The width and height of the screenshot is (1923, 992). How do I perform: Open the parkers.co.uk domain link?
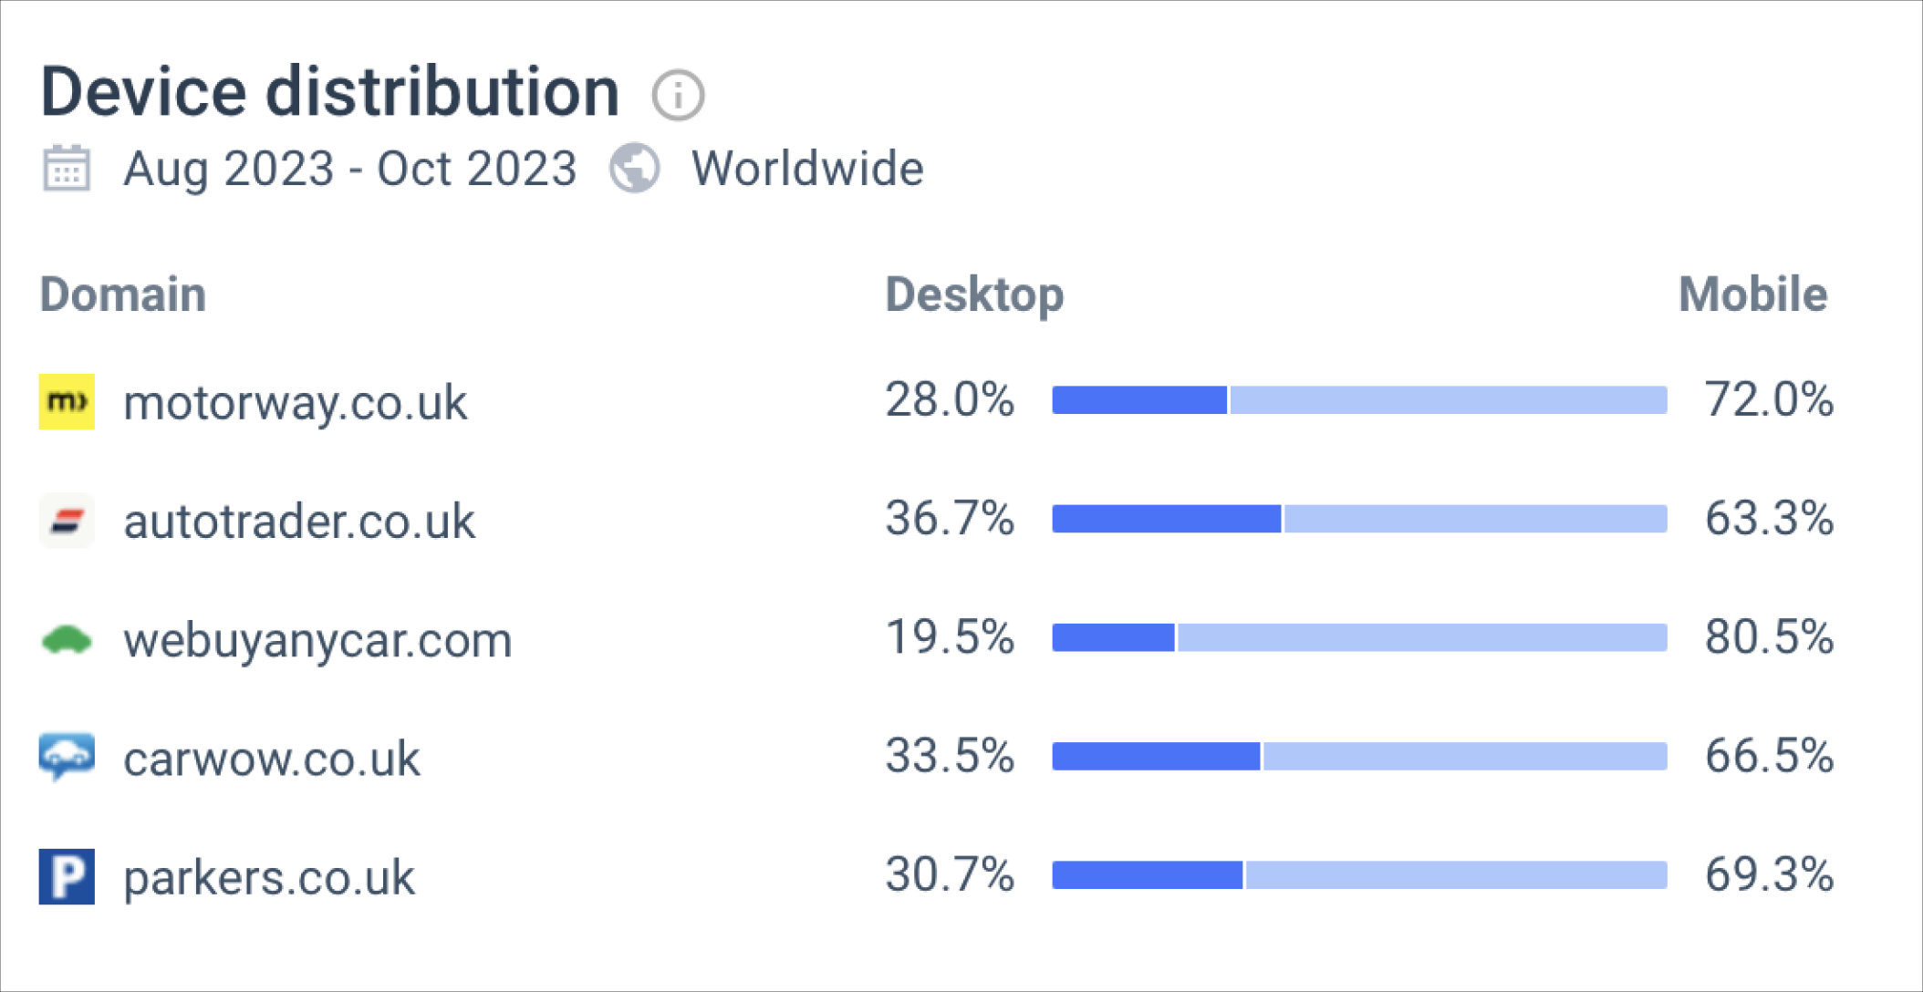click(269, 877)
